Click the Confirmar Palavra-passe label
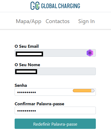This screenshot has width=111, height=140. coord(40,104)
